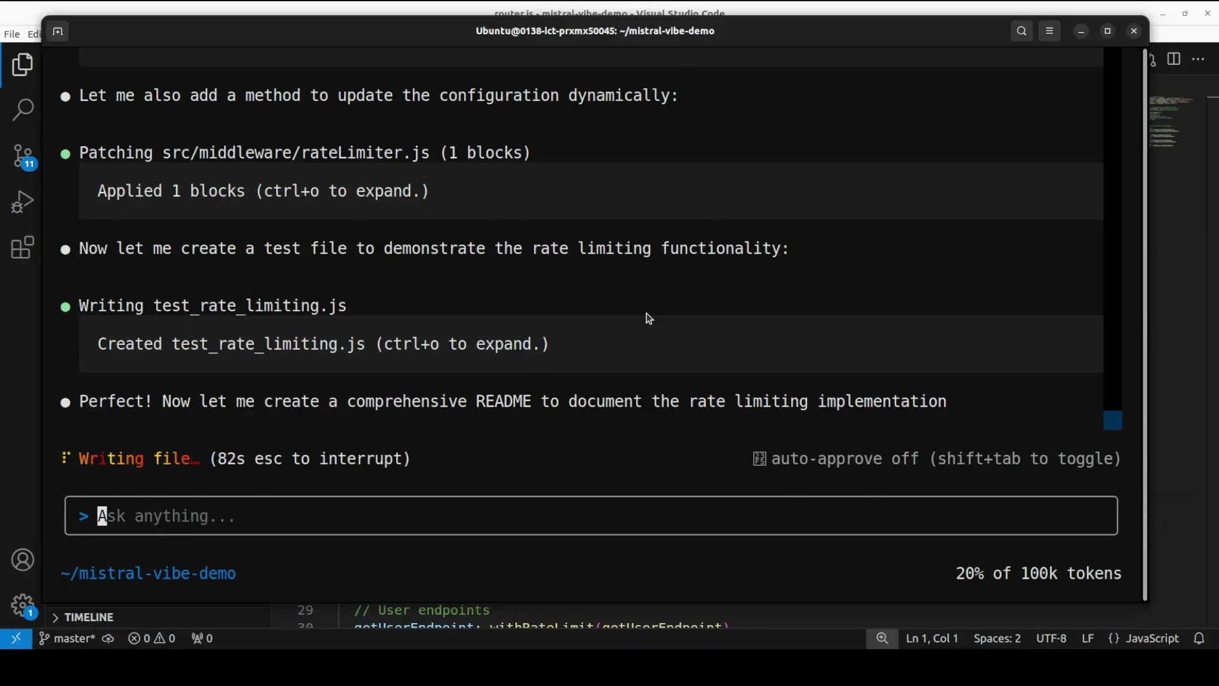
Task: Open the Explorer view in the activity bar
Action: tap(23, 64)
